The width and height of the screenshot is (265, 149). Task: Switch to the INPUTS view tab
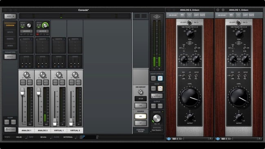[10, 32]
